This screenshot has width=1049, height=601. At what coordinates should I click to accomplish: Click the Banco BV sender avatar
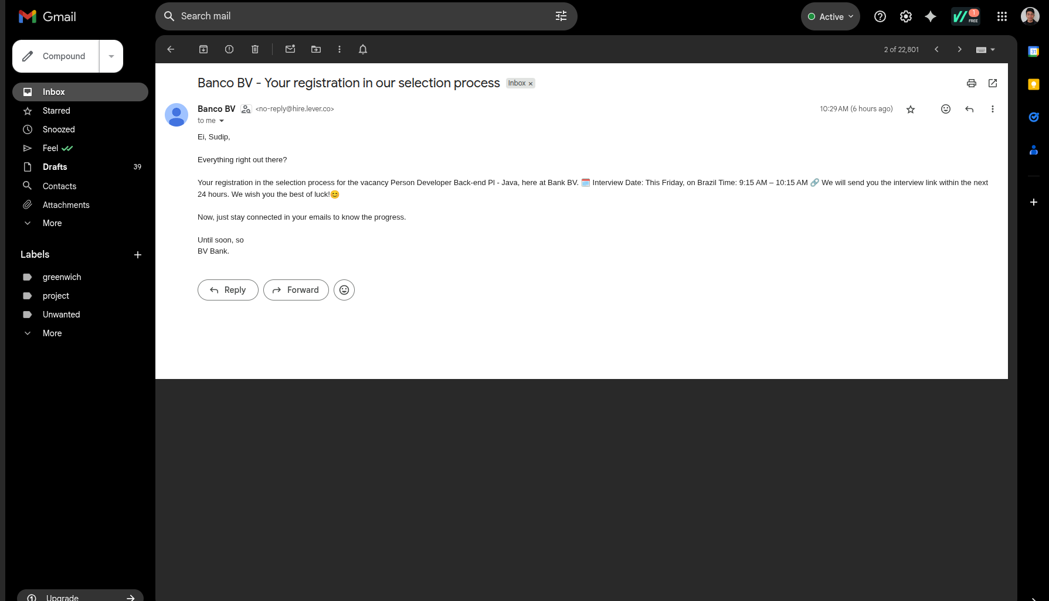point(176,115)
